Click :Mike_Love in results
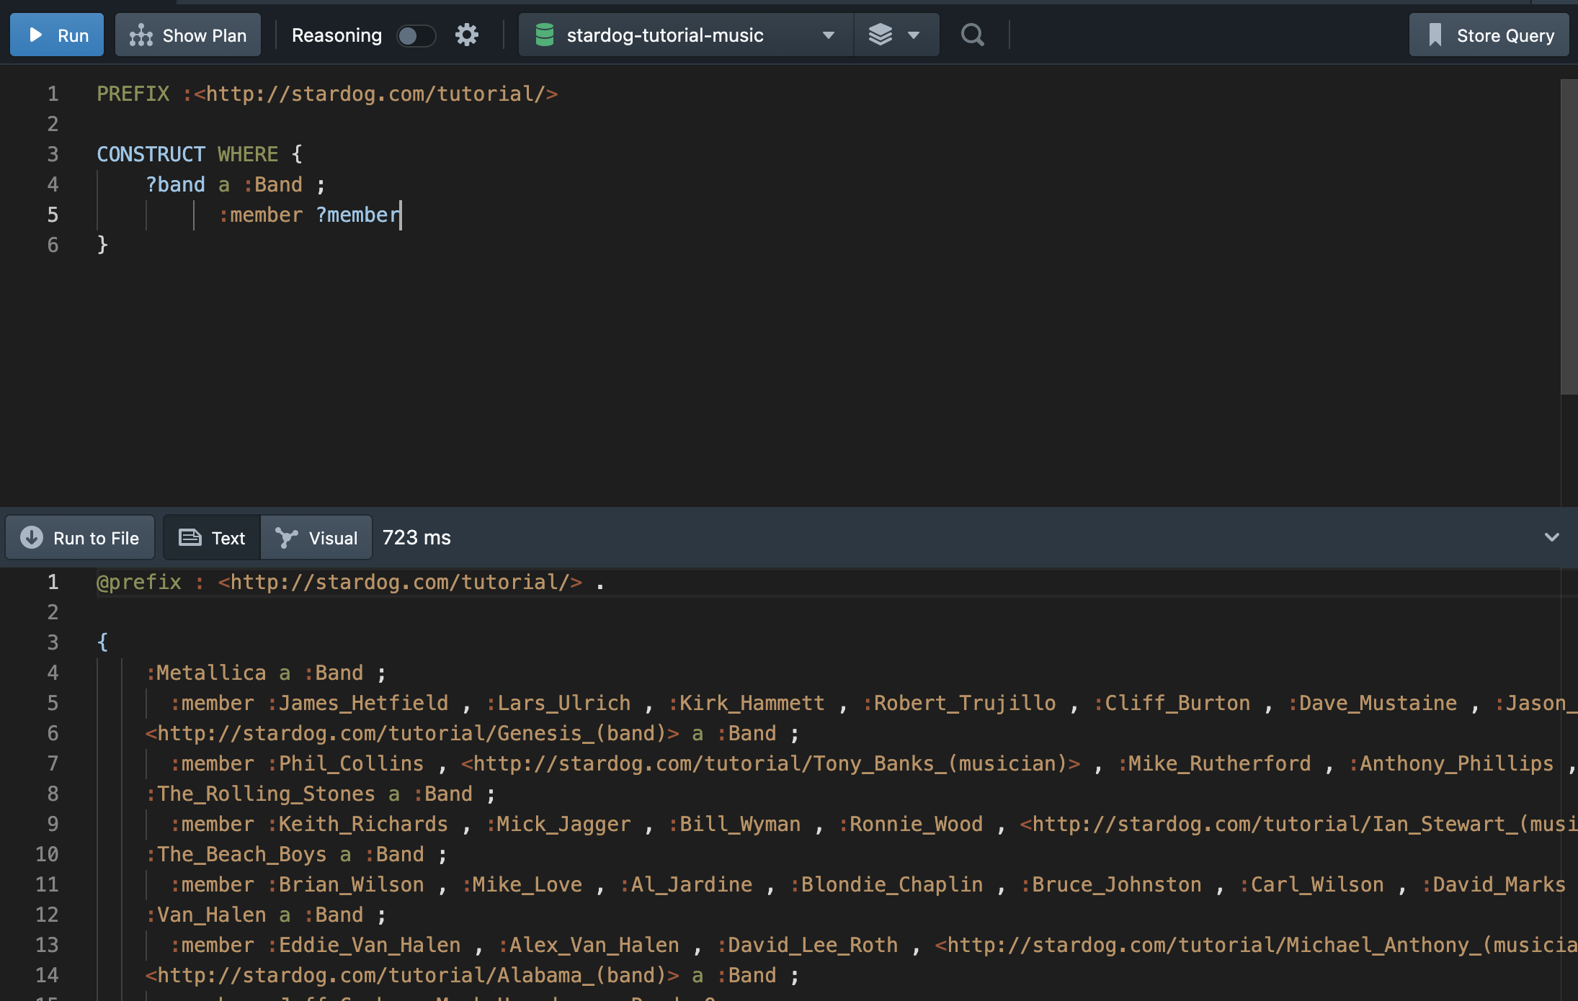Viewport: 1578px width, 1001px height. 522,884
